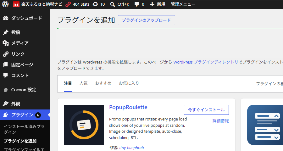Click the pushpin icon for posts
The image size is (283, 151).
coord(6,32)
